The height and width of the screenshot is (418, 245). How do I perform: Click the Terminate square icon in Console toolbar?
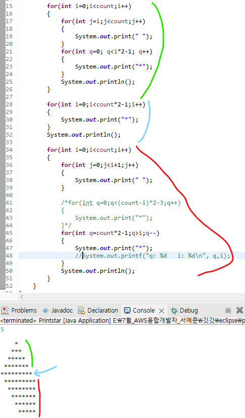pyautogui.click(x=228, y=310)
